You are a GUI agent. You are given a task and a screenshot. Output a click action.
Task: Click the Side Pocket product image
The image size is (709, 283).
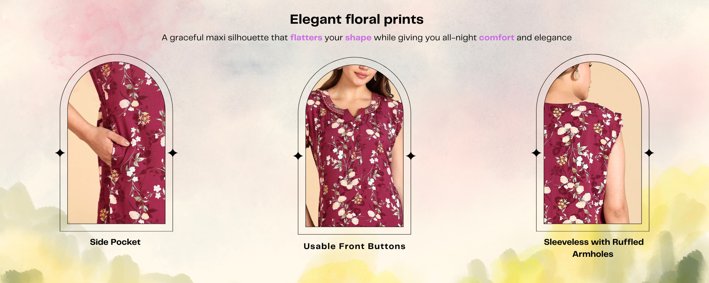(x=116, y=143)
